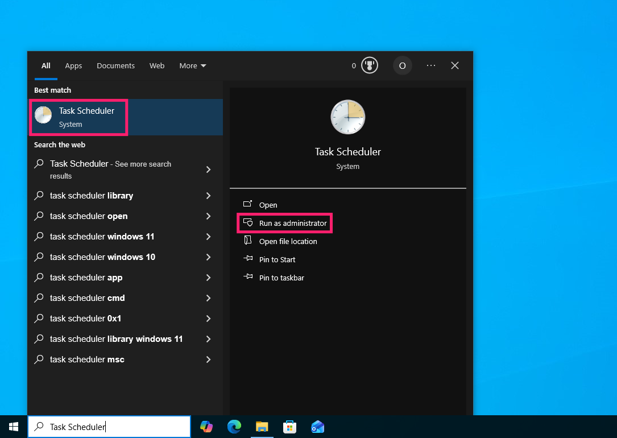Open the three-dot options menu
The height and width of the screenshot is (438, 617).
click(x=431, y=65)
